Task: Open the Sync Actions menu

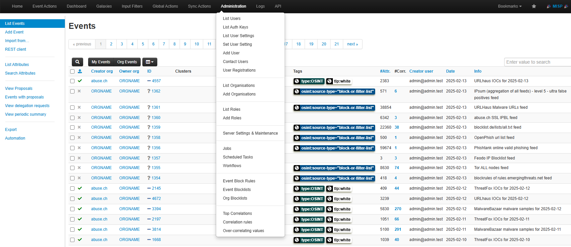Action: 199,6
